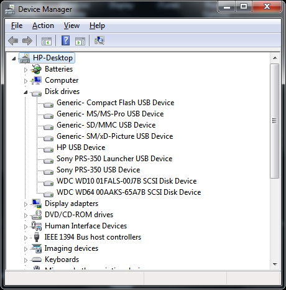
Task: Click the Computer category monitor icon
Action: point(37,80)
